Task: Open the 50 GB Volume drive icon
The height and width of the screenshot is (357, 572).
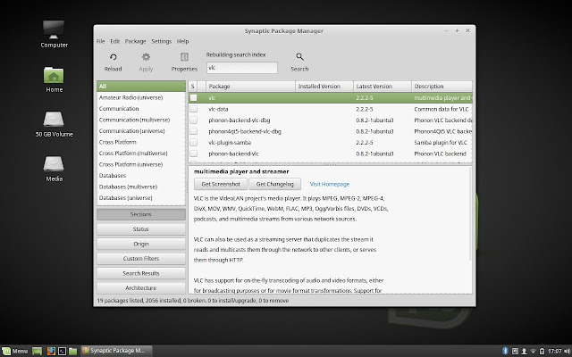Action: click(x=54, y=119)
